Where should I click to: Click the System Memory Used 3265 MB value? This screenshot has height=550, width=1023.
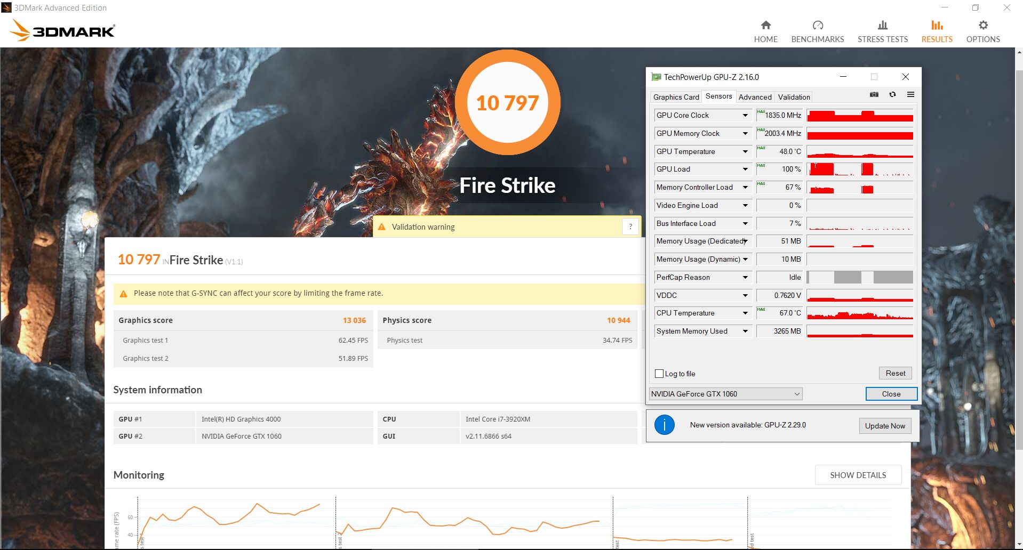(779, 331)
